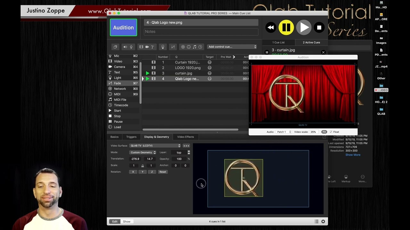Screen dimensions: 410x230
Task: Toggle the Float checkbox in Audition window
Action: point(331,132)
